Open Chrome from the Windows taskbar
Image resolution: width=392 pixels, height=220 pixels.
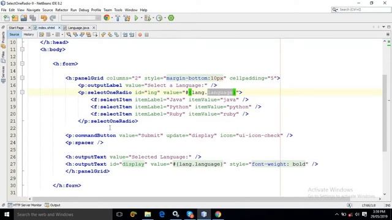(218, 215)
